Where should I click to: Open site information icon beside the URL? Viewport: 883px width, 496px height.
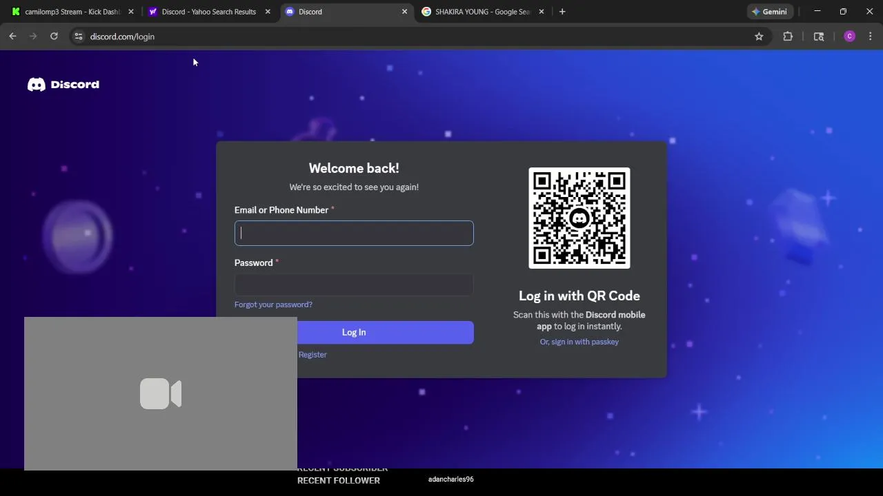(79, 37)
